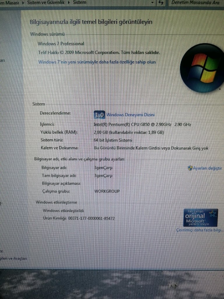Expand arrow after Sistem ve Güvenlik breadcrumb
The width and height of the screenshot is (224, 299).
pos(69,3)
